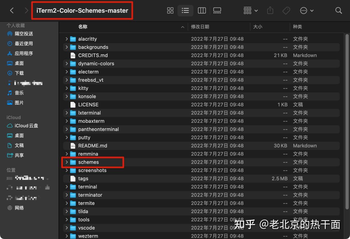The height and width of the screenshot is (239, 350).
Task: Sort by the 种类 column header
Action: 298,27
